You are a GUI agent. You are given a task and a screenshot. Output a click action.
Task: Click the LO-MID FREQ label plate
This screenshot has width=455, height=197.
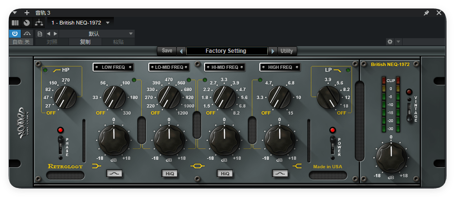click(169, 67)
